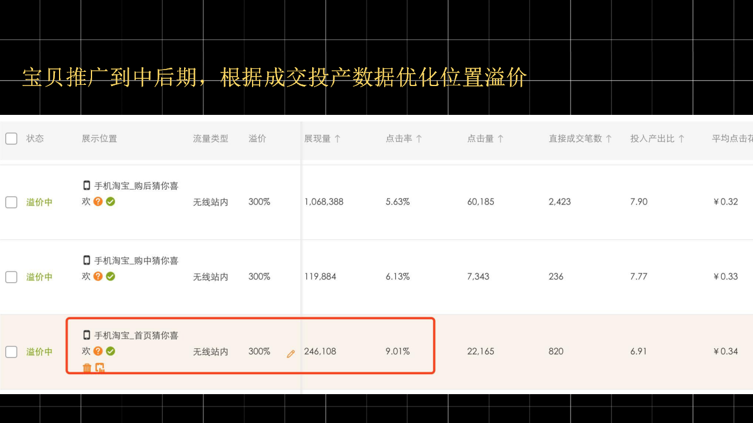Image resolution: width=753 pixels, height=423 pixels.
Task: Click impressions value 1,068,388
Action: 324,201
